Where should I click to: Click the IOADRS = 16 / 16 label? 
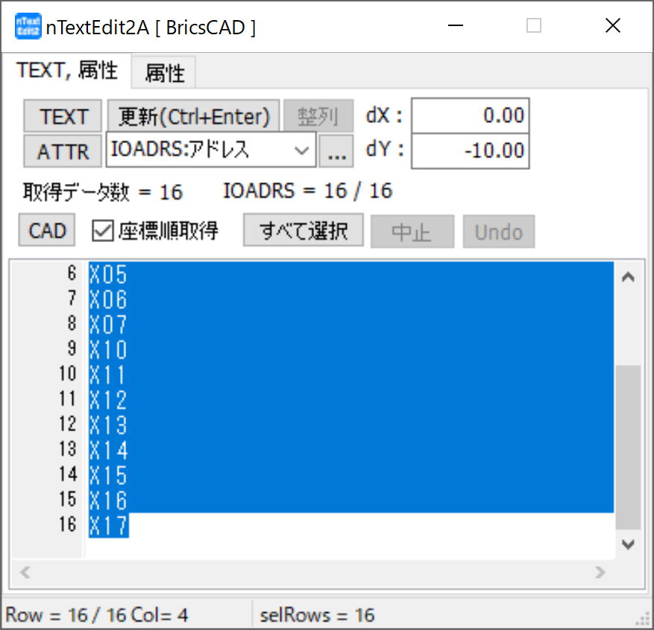pyautogui.click(x=308, y=191)
